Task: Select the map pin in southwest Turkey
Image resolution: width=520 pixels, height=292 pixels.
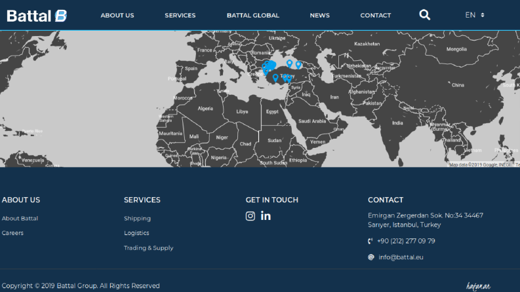Action: [x=275, y=77]
